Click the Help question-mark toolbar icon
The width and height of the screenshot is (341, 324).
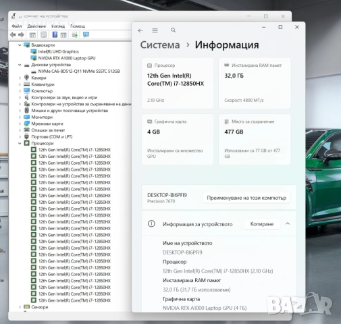(x=55, y=34)
